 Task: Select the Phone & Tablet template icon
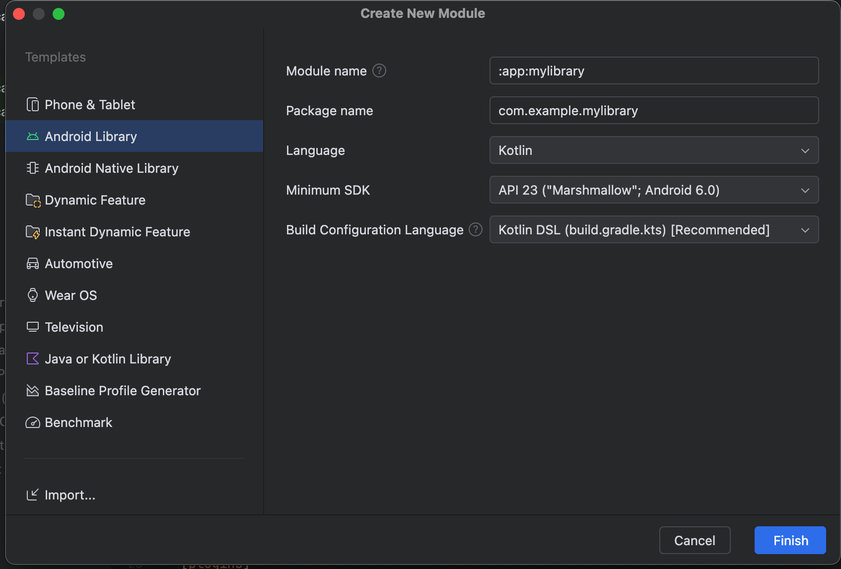(x=32, y=104)
